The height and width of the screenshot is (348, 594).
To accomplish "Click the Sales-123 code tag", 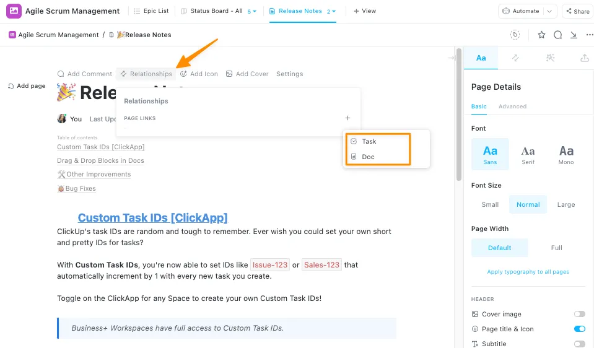I will (x=321, y=264).
